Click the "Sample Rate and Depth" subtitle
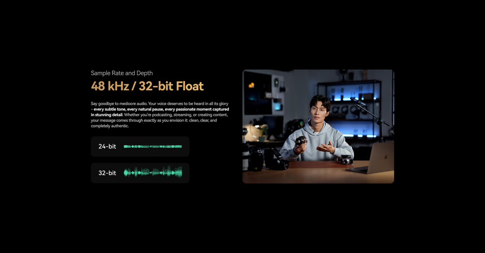485x253 pixels. point(122,73)
